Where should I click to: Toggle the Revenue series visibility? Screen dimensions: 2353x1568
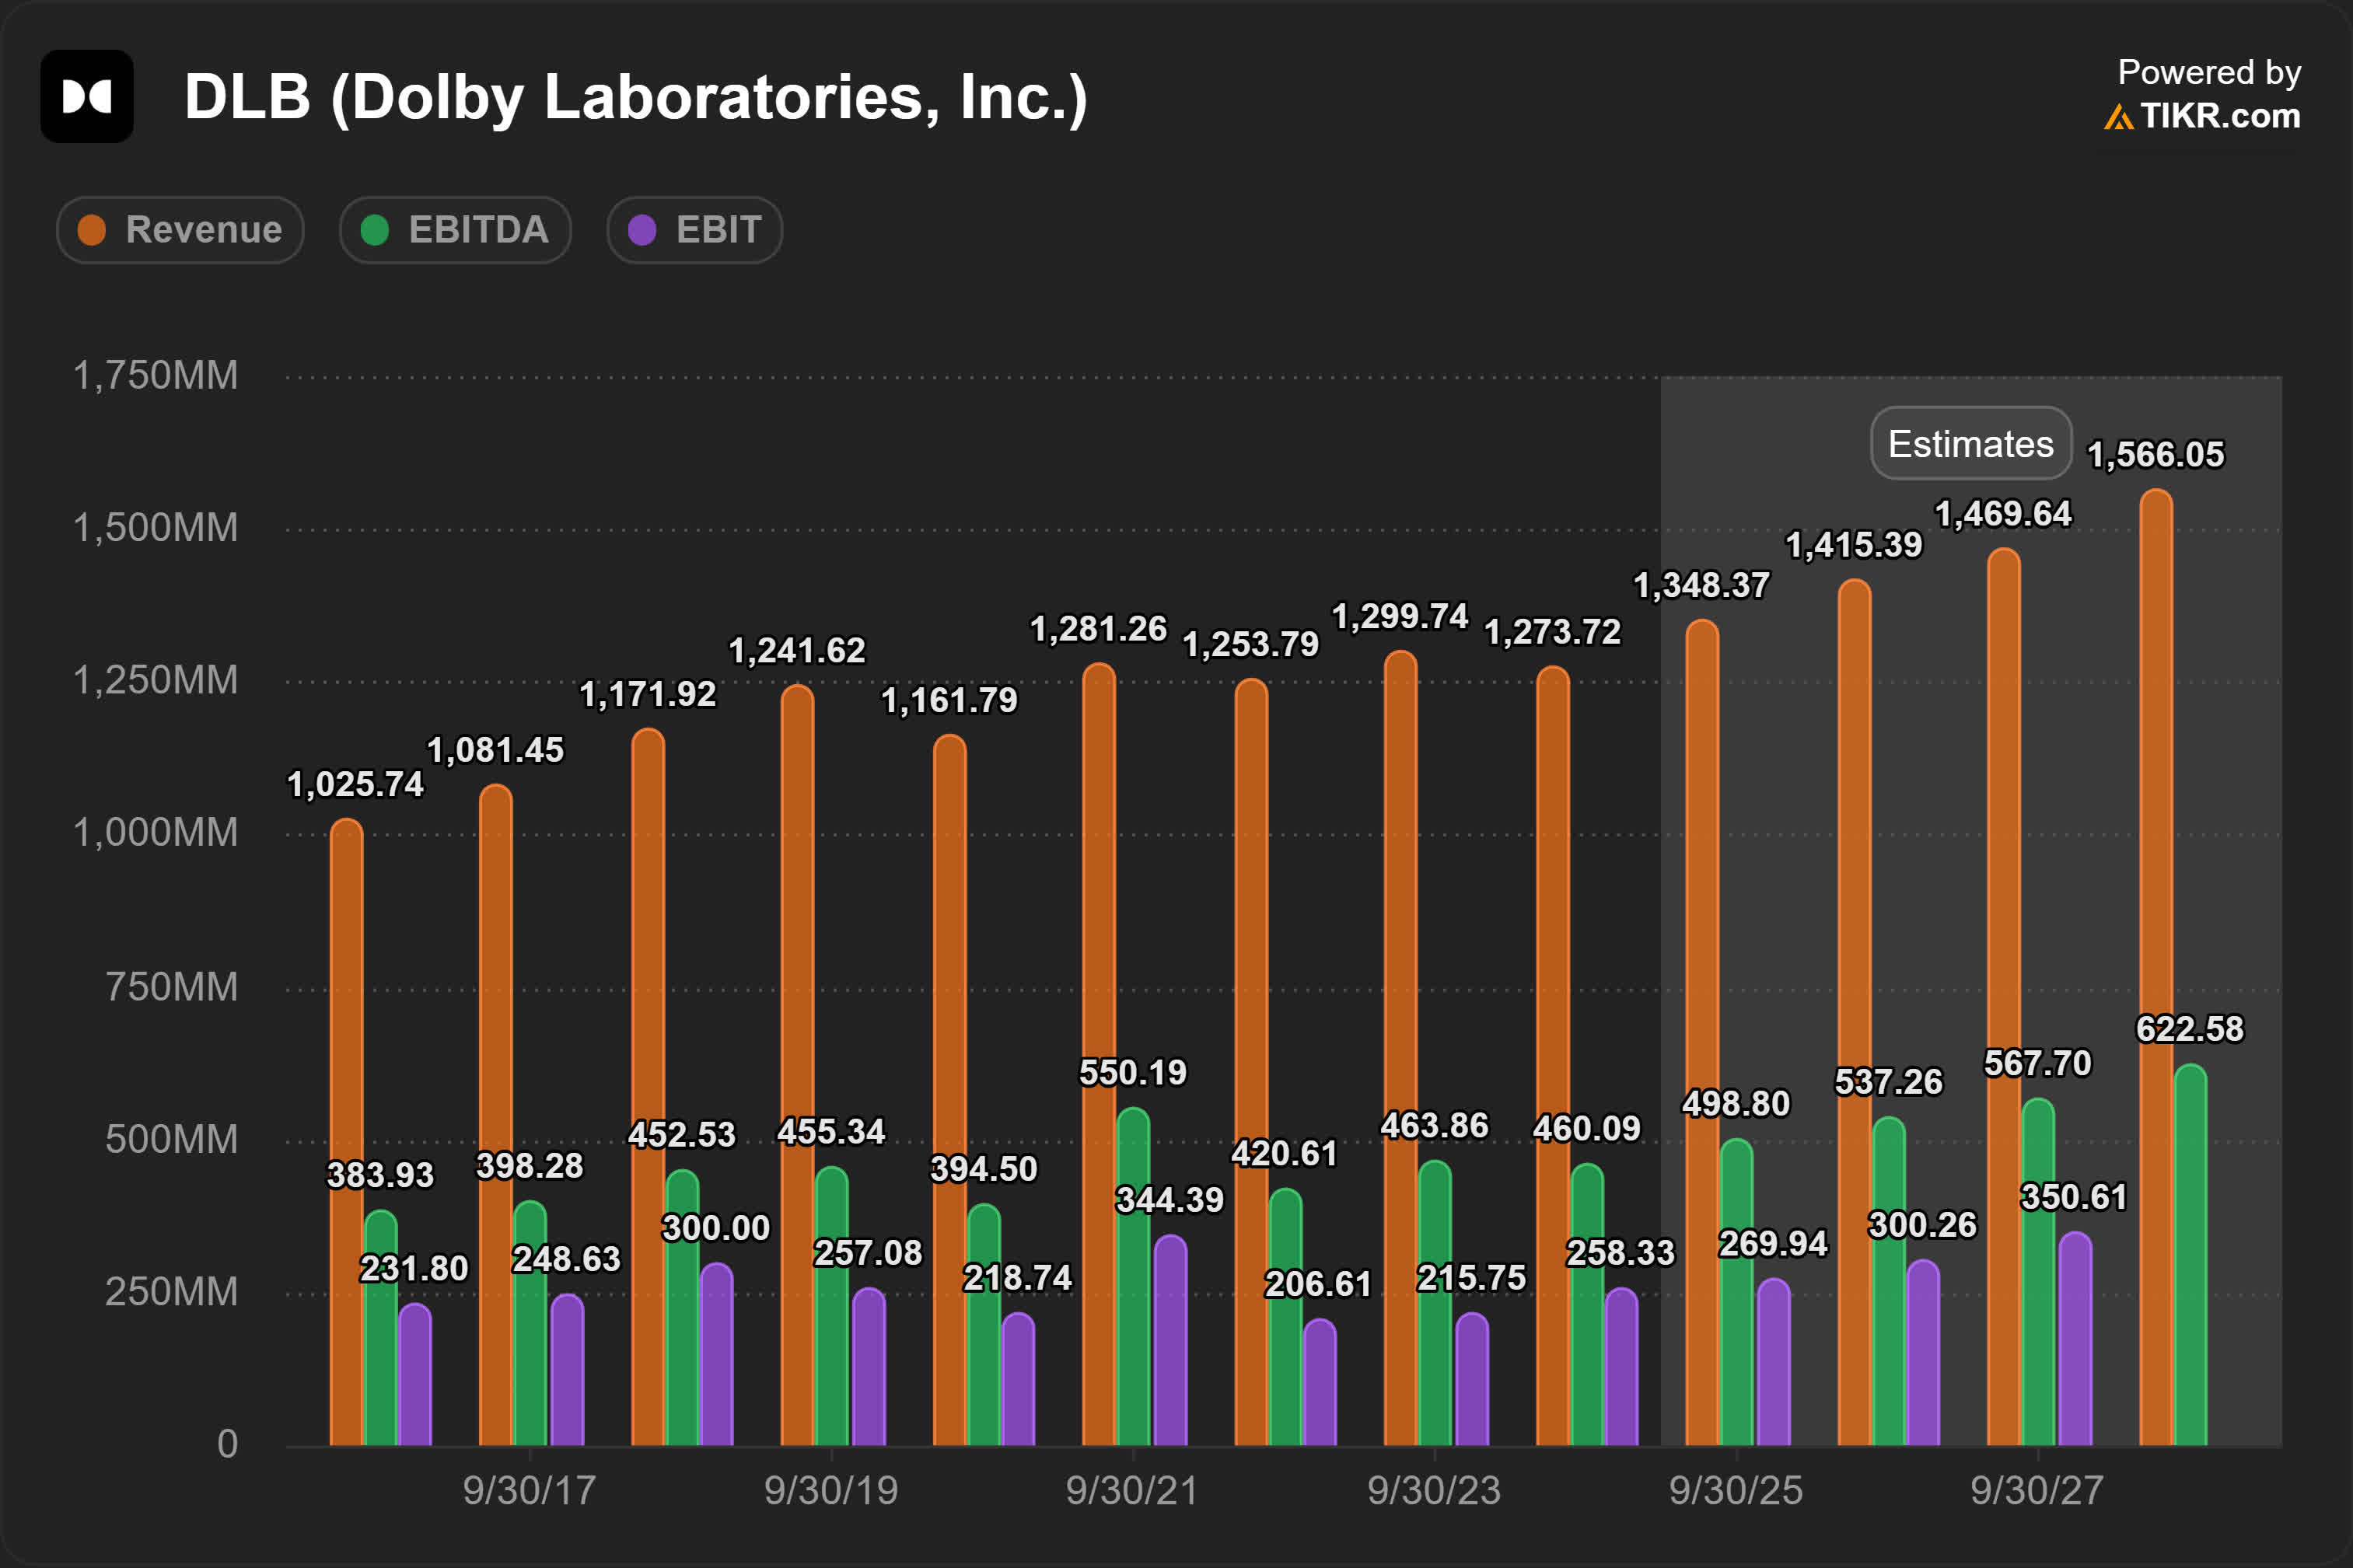pos(180,229)
